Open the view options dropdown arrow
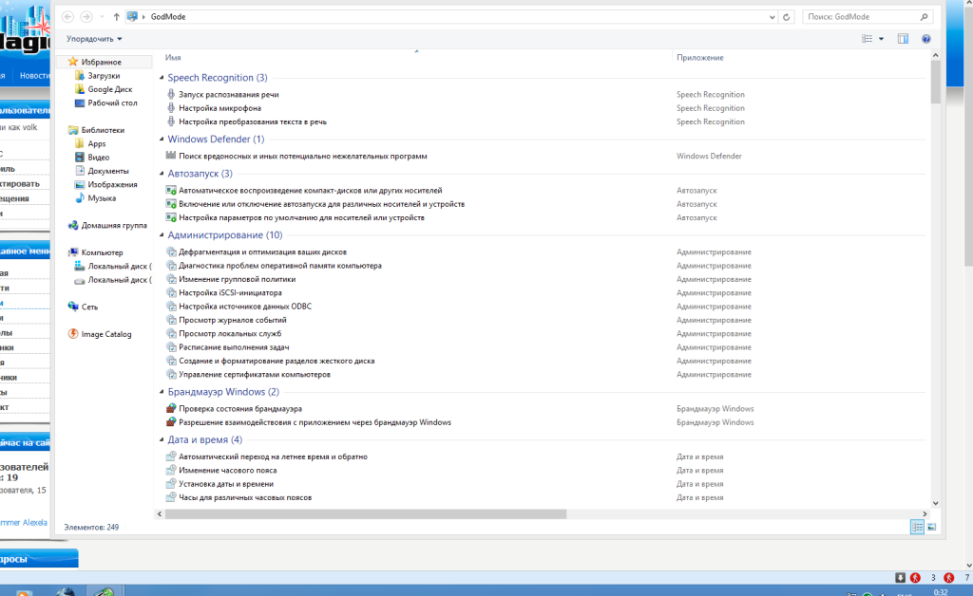The height and width of the screenshot is (596, 973). click(x=881, y=38)
